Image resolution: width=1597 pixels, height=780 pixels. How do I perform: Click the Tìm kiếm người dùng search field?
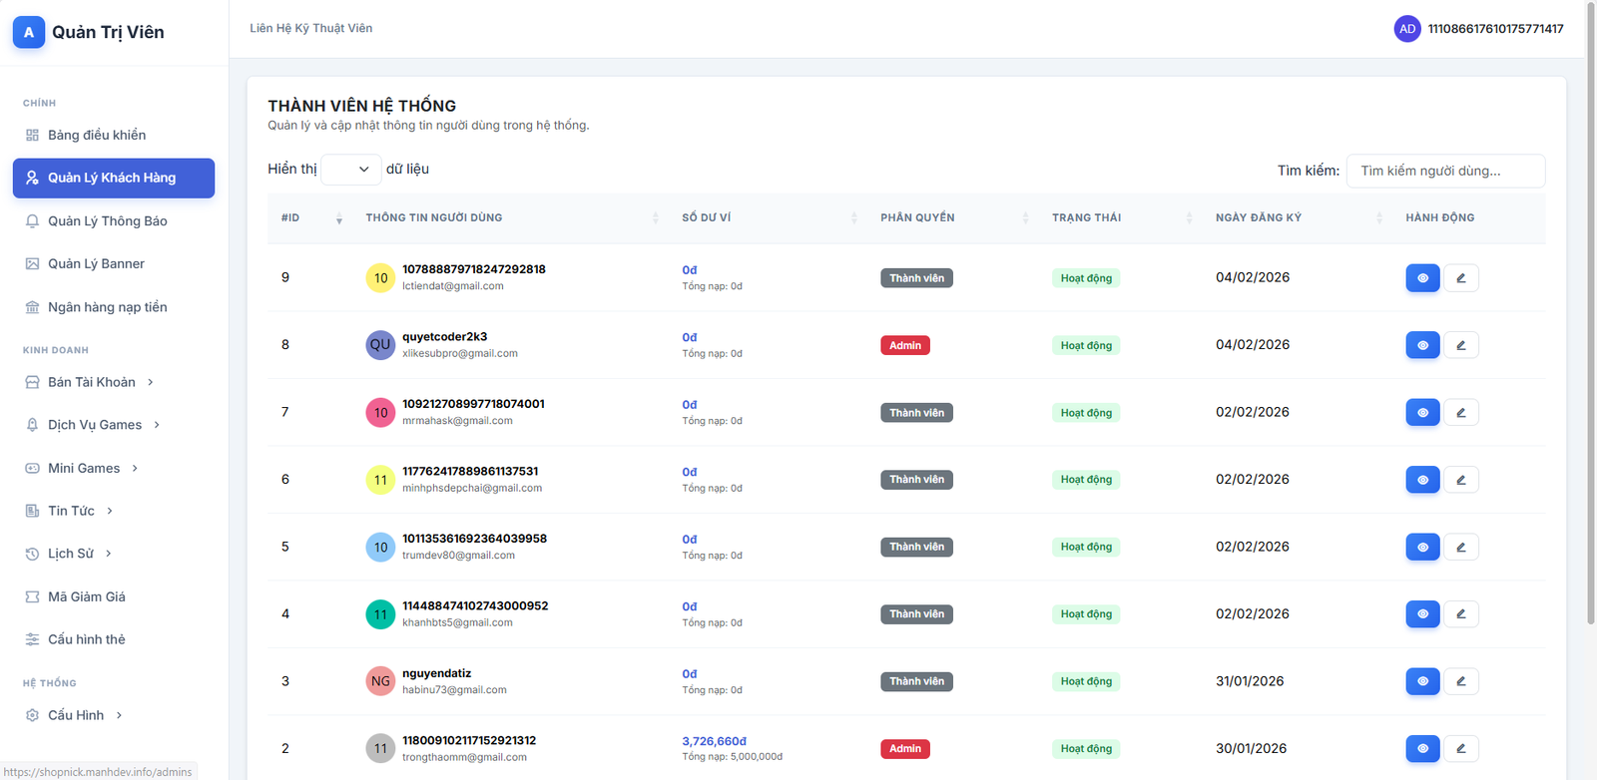point(1444,171)
